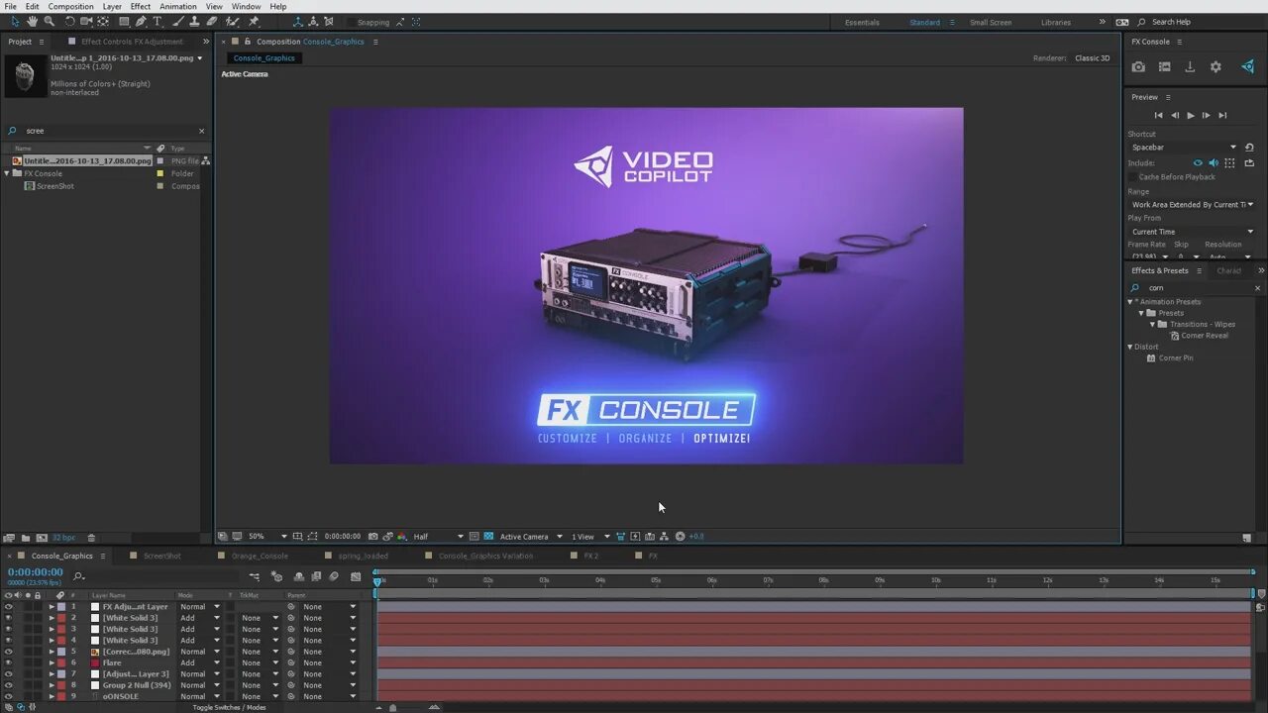
Task: Select the Unified Camera tool
Action: coord(86,21)
